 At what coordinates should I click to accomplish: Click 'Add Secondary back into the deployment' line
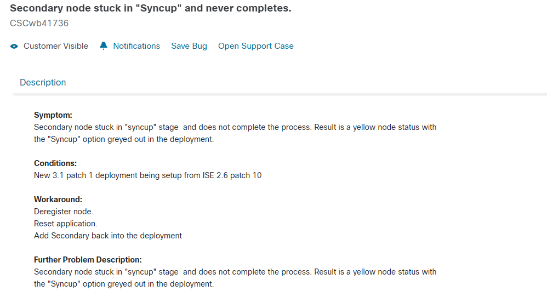[108, 236]
